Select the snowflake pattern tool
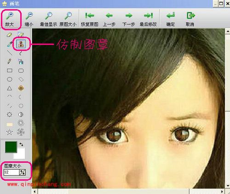230x194 pixels. point(21,132)
